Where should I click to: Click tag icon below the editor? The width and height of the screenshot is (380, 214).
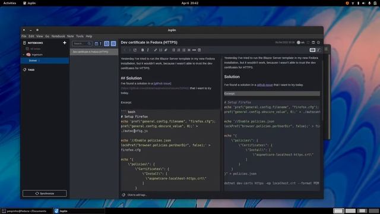click(x=123, y=195)
